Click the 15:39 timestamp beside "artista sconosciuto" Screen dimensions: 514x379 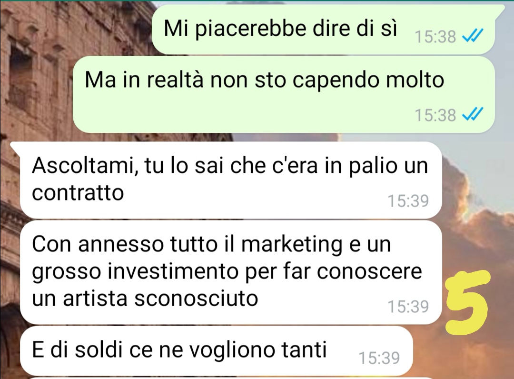tap(408, 307)
